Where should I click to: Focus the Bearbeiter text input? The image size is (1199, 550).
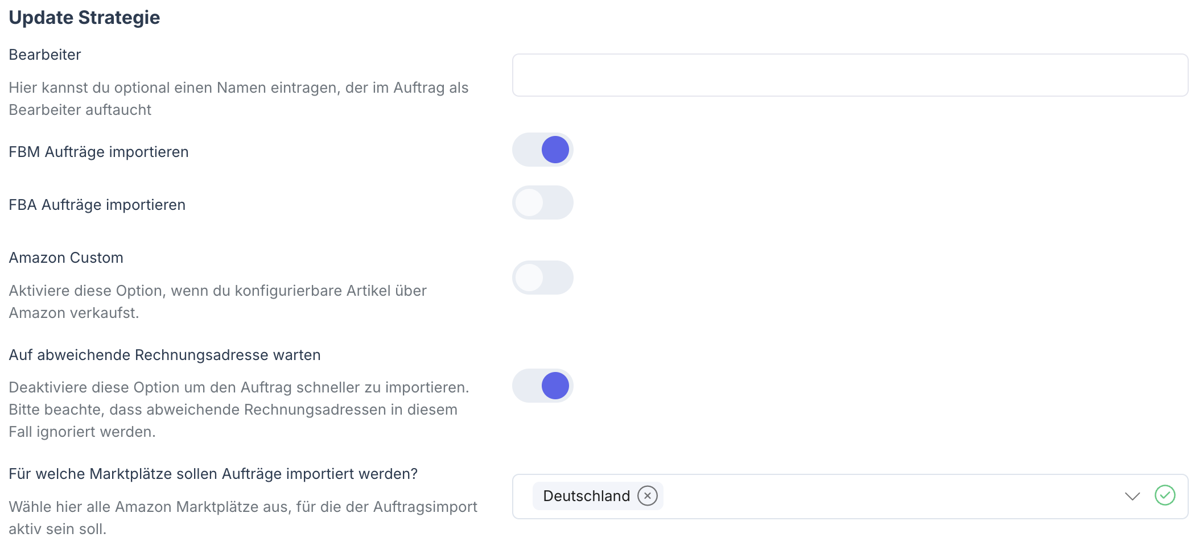[850, 76]
